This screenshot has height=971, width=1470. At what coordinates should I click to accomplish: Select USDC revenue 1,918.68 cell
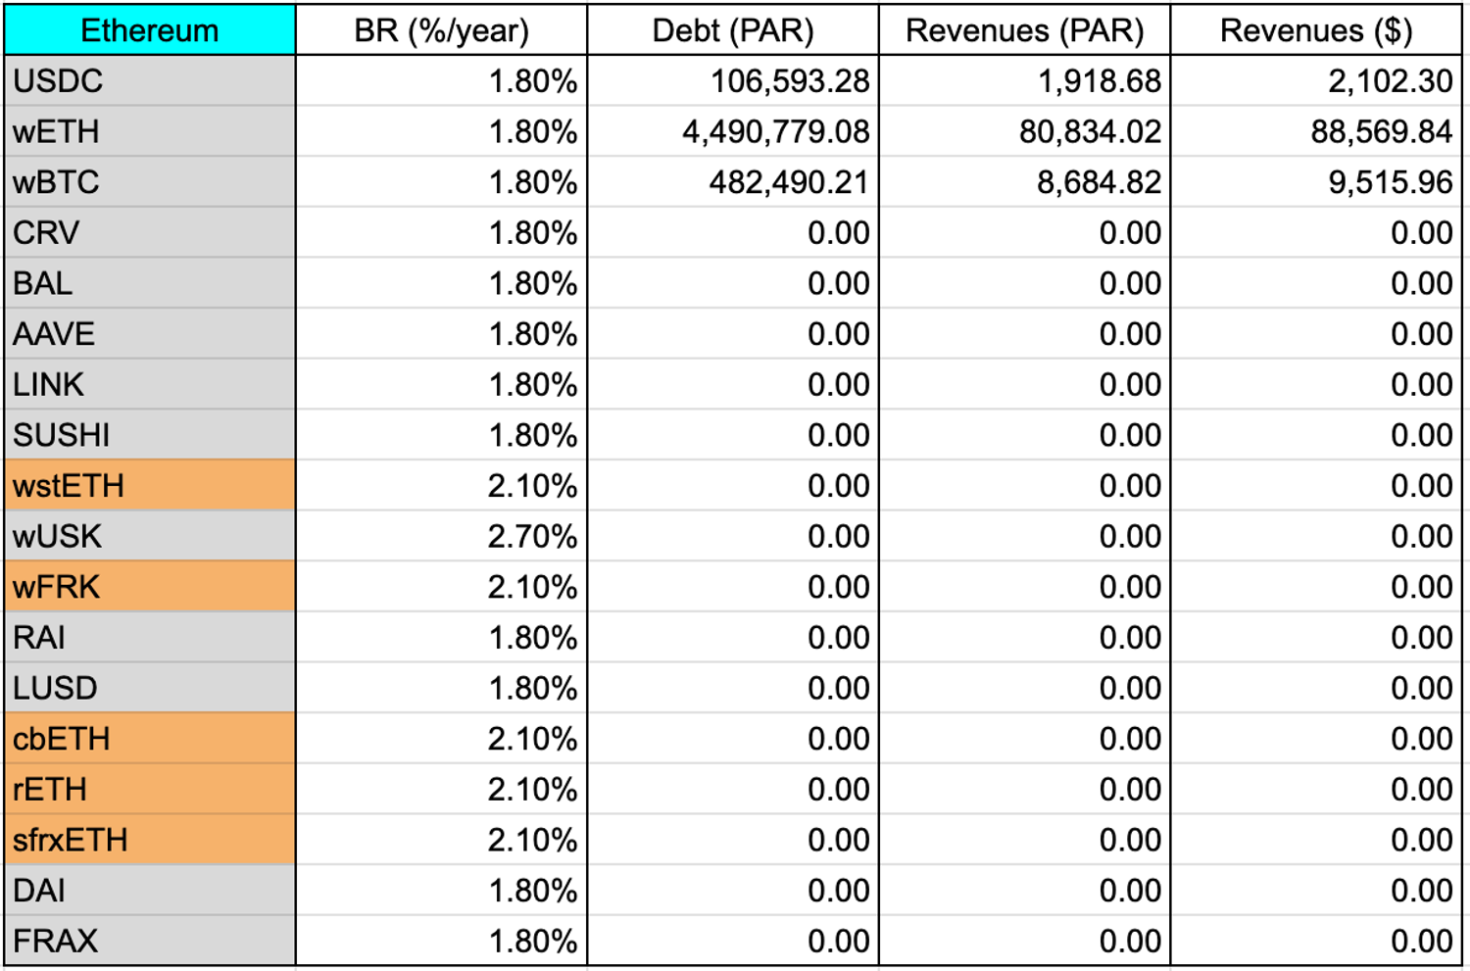[1025, 80]
